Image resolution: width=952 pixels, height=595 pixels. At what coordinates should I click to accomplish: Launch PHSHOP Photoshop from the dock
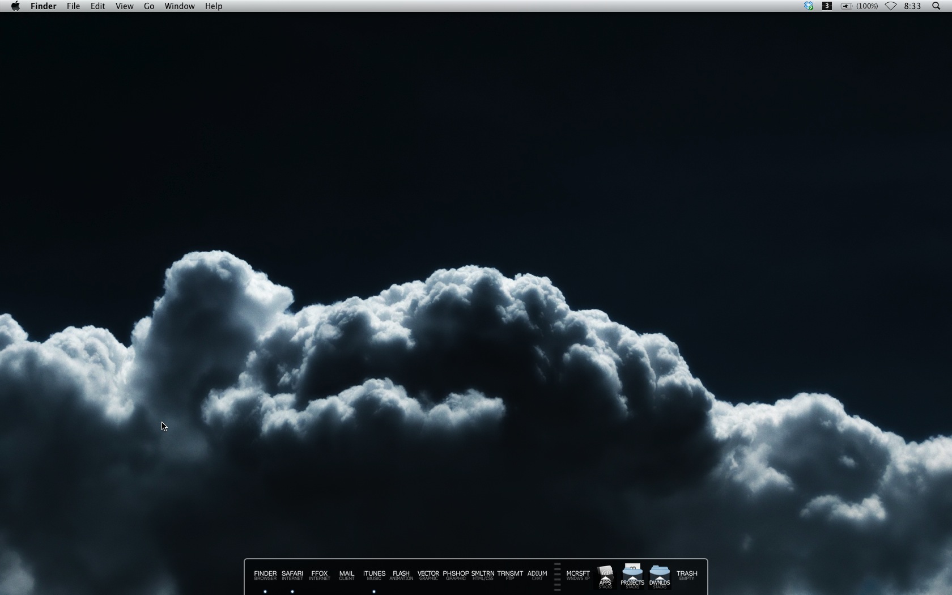coord(456,575)
